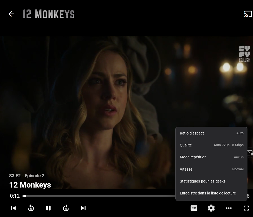
Task: Toggle the CC subtitles button
Action: click(194, 208)
